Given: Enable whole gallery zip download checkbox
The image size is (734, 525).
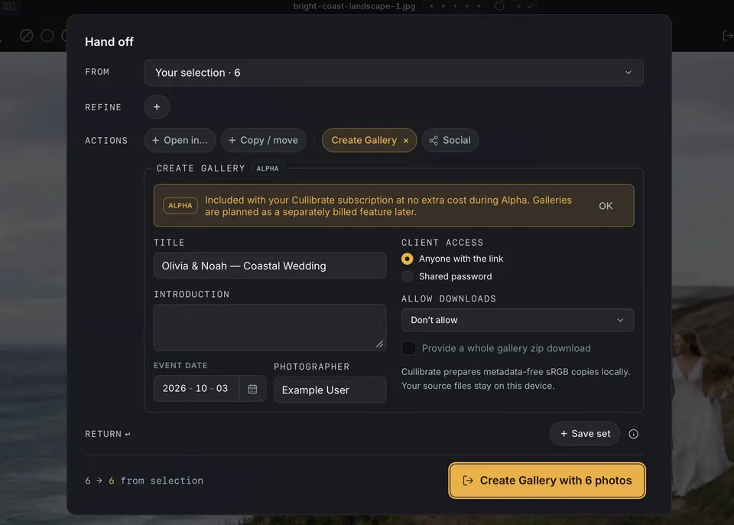Looking at the screenshot, I should click(408, 348).
